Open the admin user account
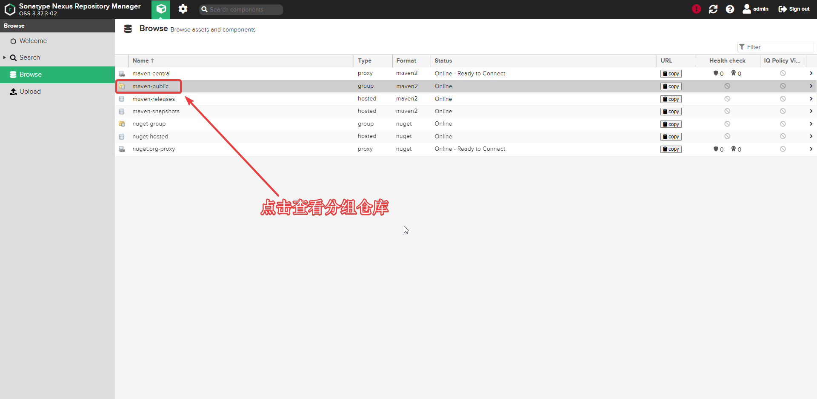The image size is (817, 399). pos(755,9)
